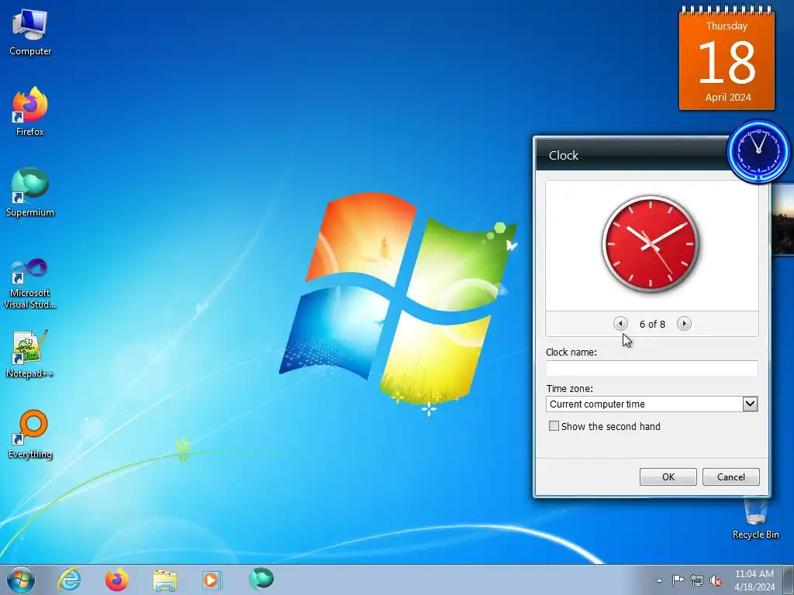The width and height of the screenshot is (794, 595).
Task: Launch Internet Explorer from the taskbar
Action: pos(69,580)
